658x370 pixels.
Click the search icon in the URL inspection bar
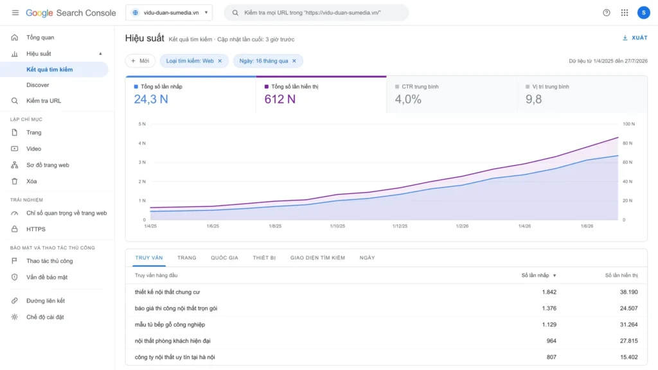click(x=235, y=13)
